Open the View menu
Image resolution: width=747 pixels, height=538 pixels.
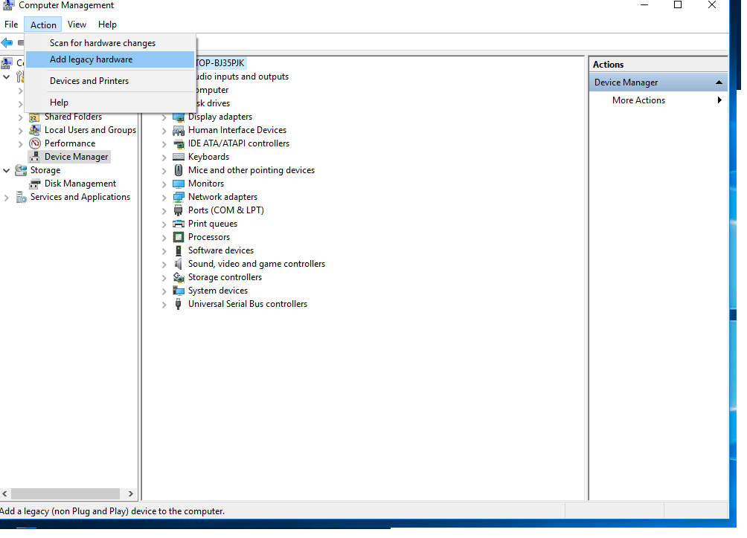tap(77, 25)
